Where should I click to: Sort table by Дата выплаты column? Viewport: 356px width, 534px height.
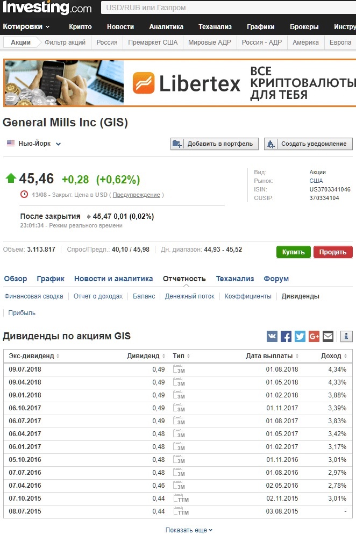272,356
